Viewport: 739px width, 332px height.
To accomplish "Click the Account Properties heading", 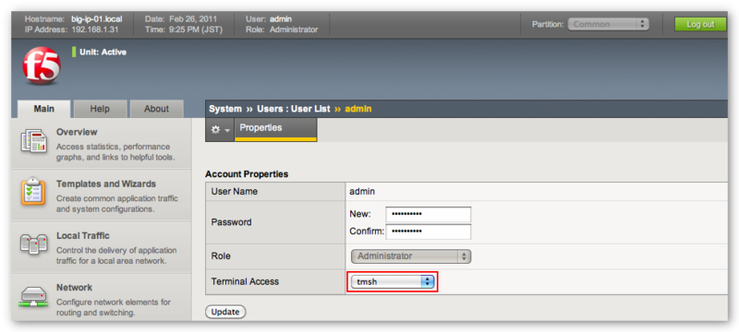I will click(247, 174).
